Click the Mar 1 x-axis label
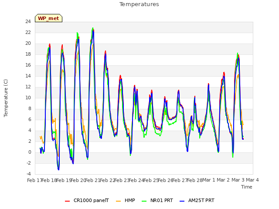 coord(209,180)
